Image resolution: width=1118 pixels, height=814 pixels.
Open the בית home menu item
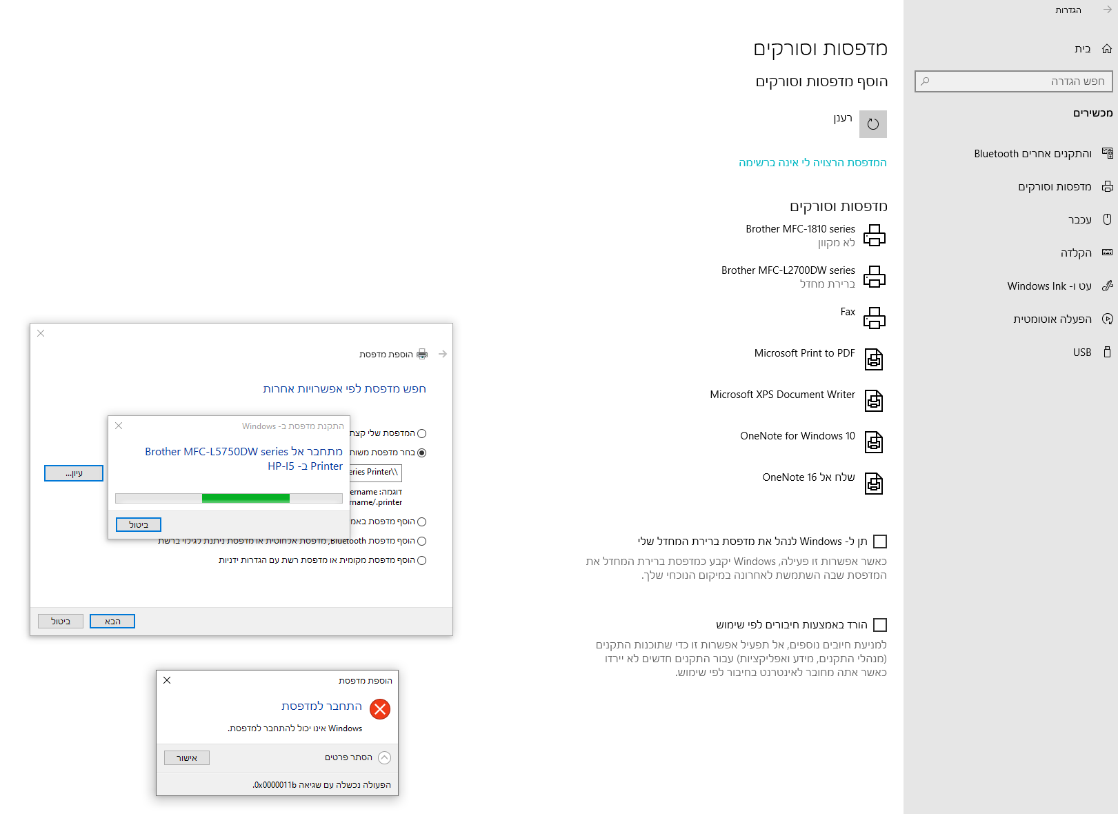pyautogui.click(x=1083, y=49)
